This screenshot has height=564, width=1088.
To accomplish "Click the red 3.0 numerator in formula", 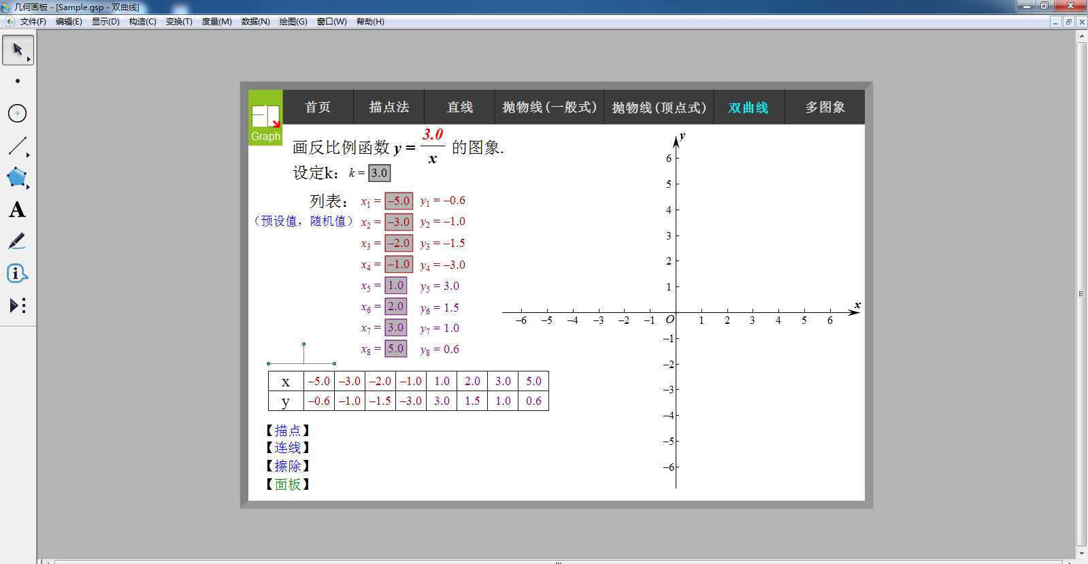I will (433, 134).
